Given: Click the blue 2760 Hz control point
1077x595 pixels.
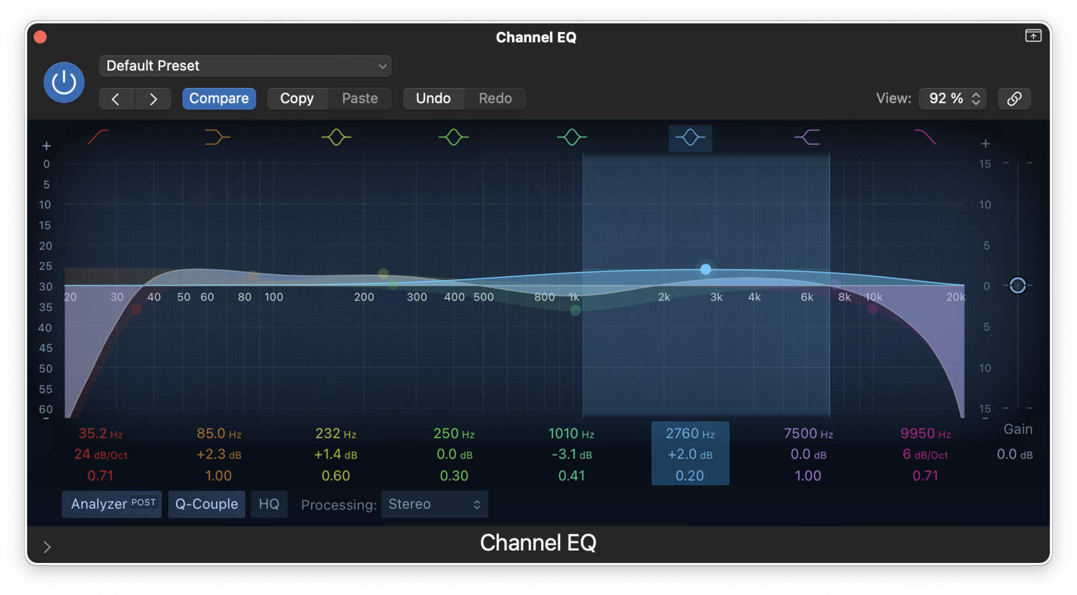Looking at the screenshot, I should coord(705,269).
